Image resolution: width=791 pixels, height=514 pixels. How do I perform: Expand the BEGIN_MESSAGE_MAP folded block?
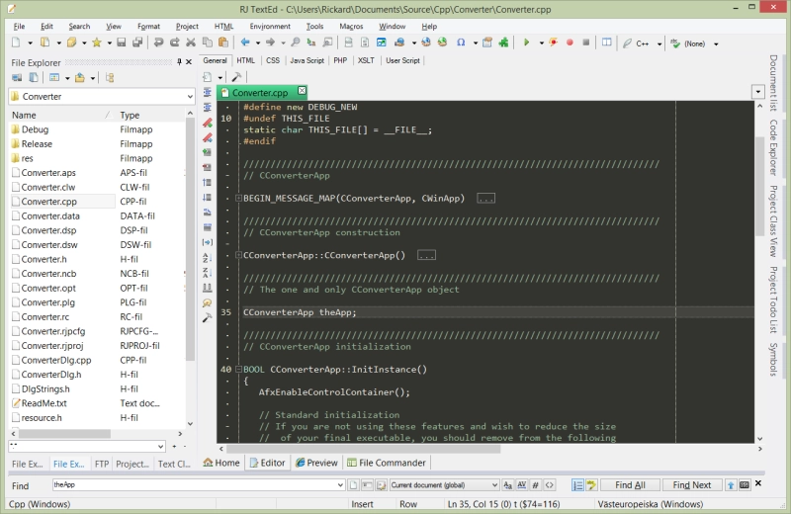point(239,199)
